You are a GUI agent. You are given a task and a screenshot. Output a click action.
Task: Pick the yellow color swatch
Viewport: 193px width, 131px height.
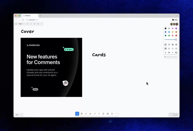(173, 32)
